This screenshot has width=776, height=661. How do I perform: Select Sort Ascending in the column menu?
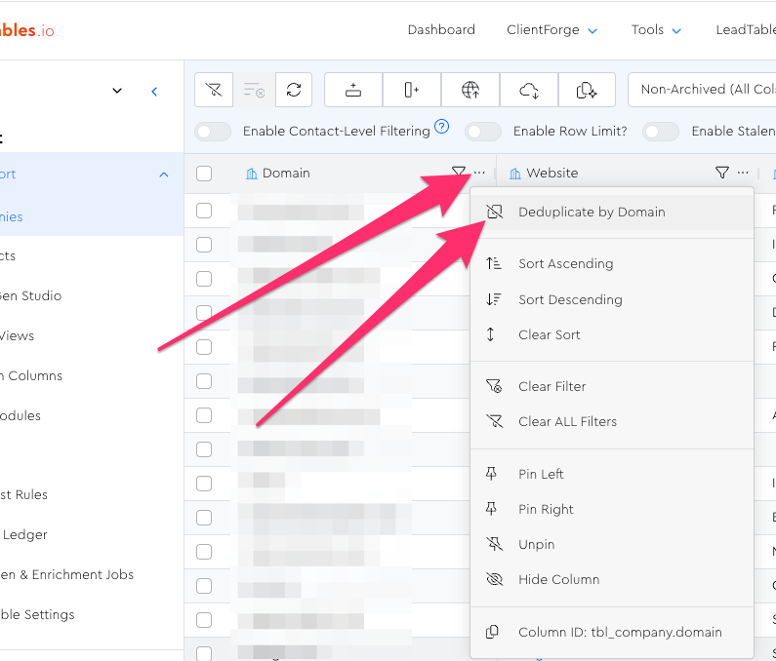(x=565, y=263)
